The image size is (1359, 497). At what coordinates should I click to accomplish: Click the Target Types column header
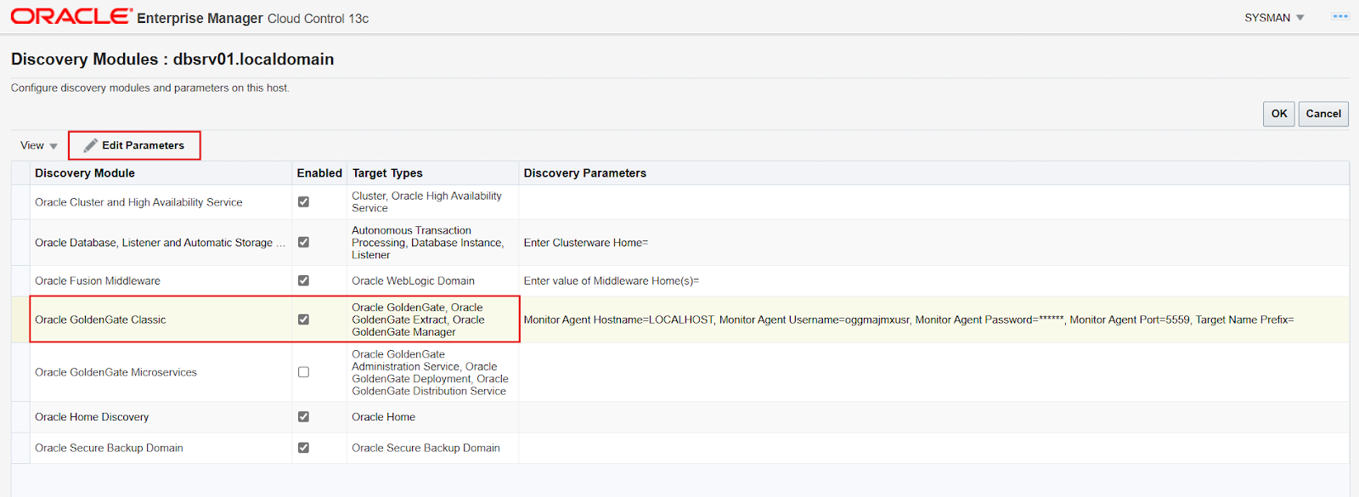432,173
